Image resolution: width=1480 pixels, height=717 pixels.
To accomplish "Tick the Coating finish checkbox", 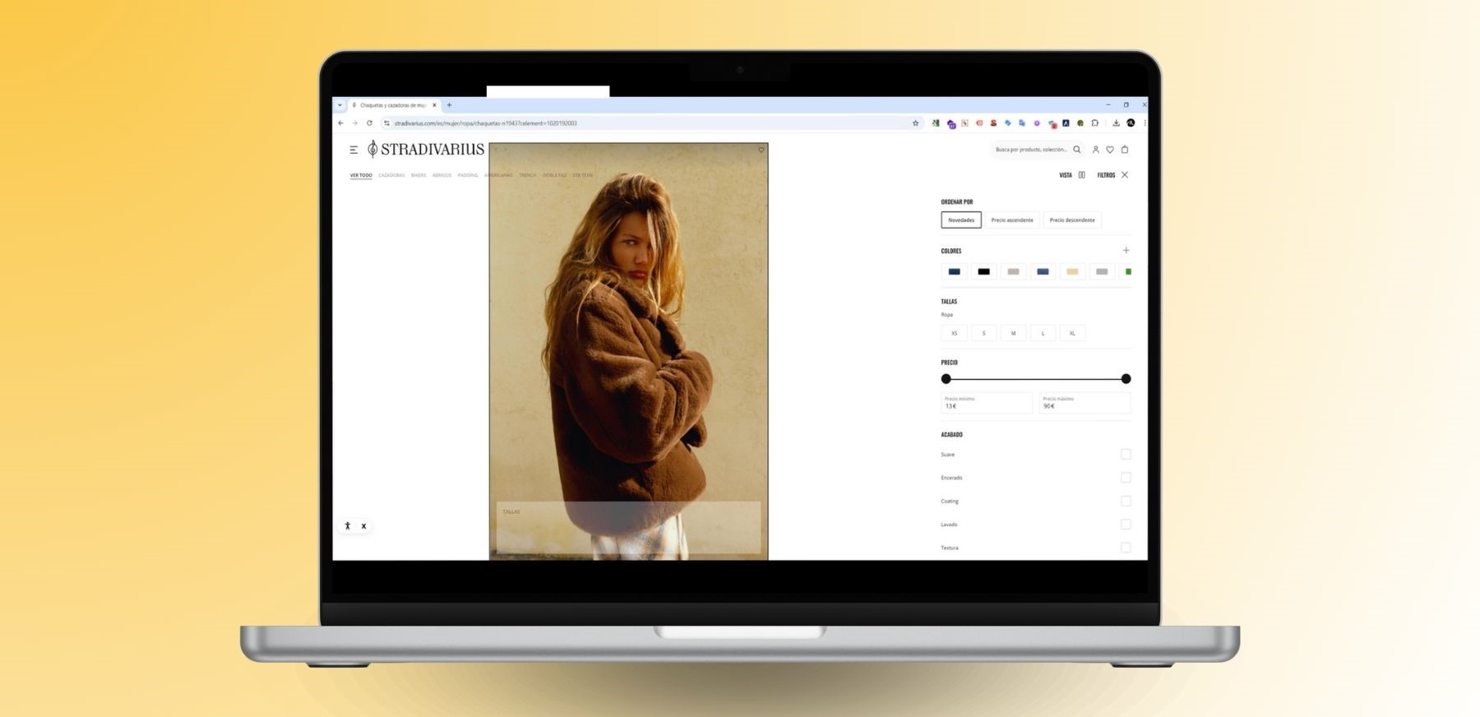I will pyautogui.click(x=1126, y=501).
